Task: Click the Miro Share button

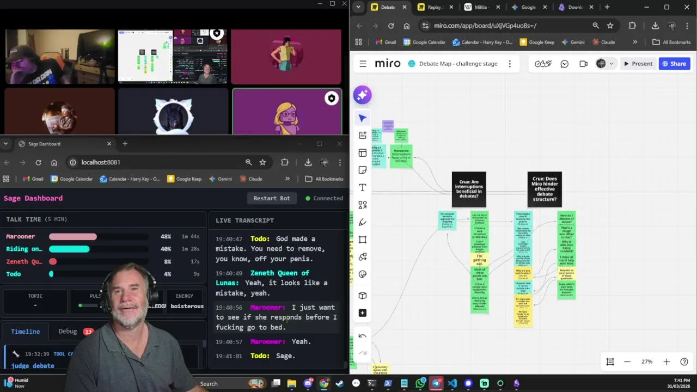Action: (674, 64)
